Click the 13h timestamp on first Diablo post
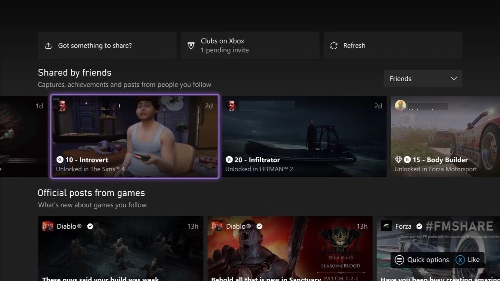Image resolution: width=500 pixels, height=281 pixels. pos(193,226)
